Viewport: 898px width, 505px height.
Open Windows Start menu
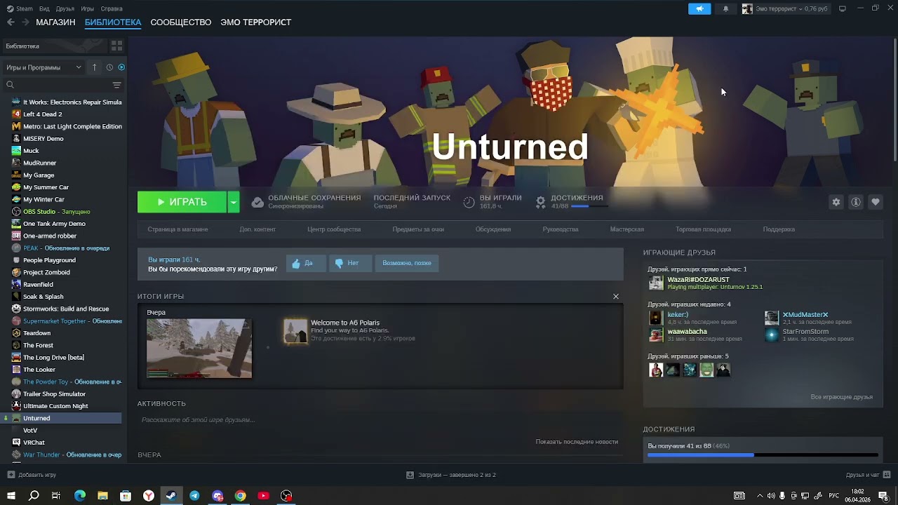tap(11, 496)
